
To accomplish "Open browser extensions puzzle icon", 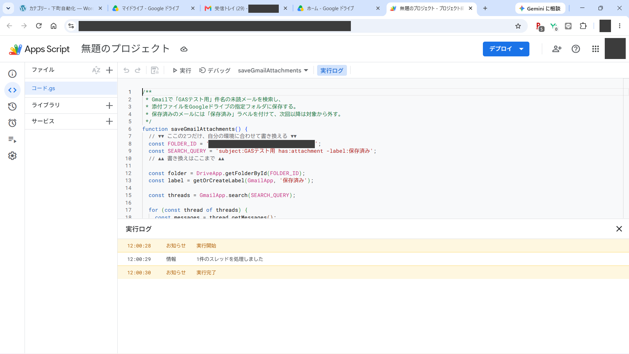I will tap(583, 26).
